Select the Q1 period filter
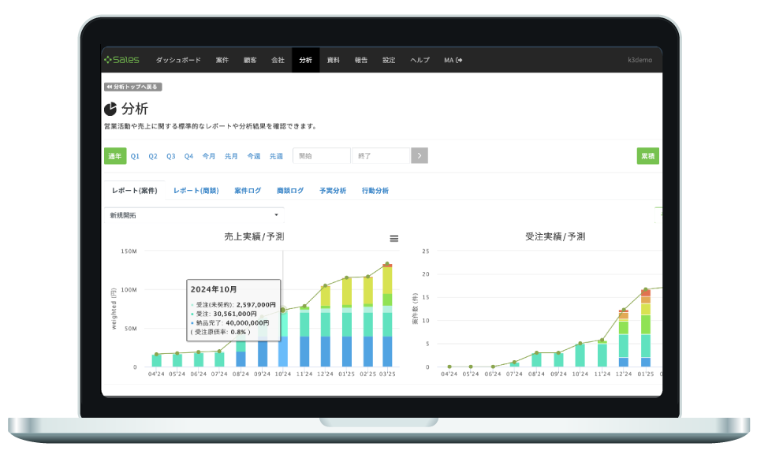 [135, 156]
